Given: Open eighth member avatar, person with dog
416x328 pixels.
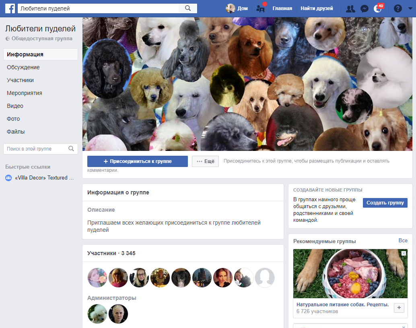Looking at the screenshot, I should click(244, 278).
